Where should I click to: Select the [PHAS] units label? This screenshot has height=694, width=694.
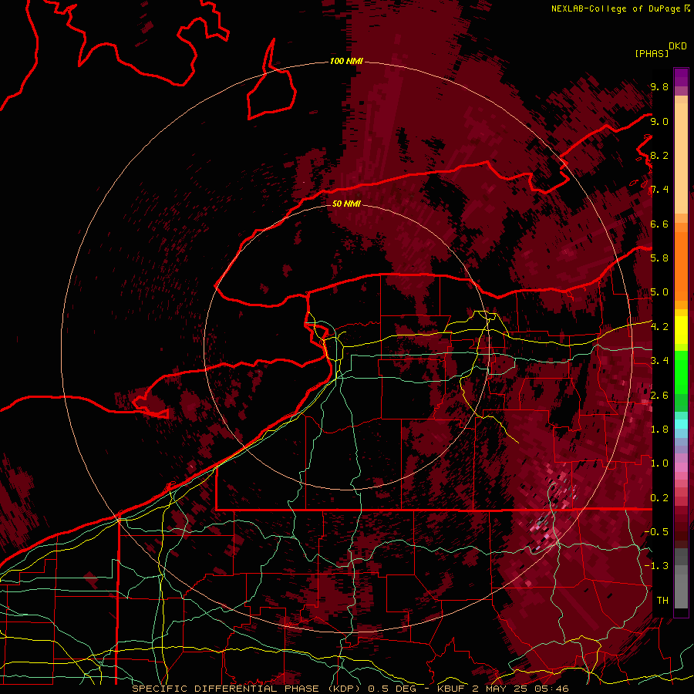tap(652, 53)
